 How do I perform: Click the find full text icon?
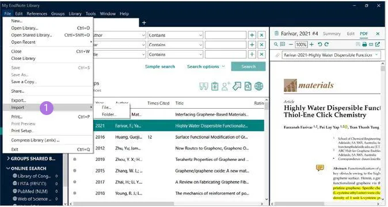(x=248, y=86)
